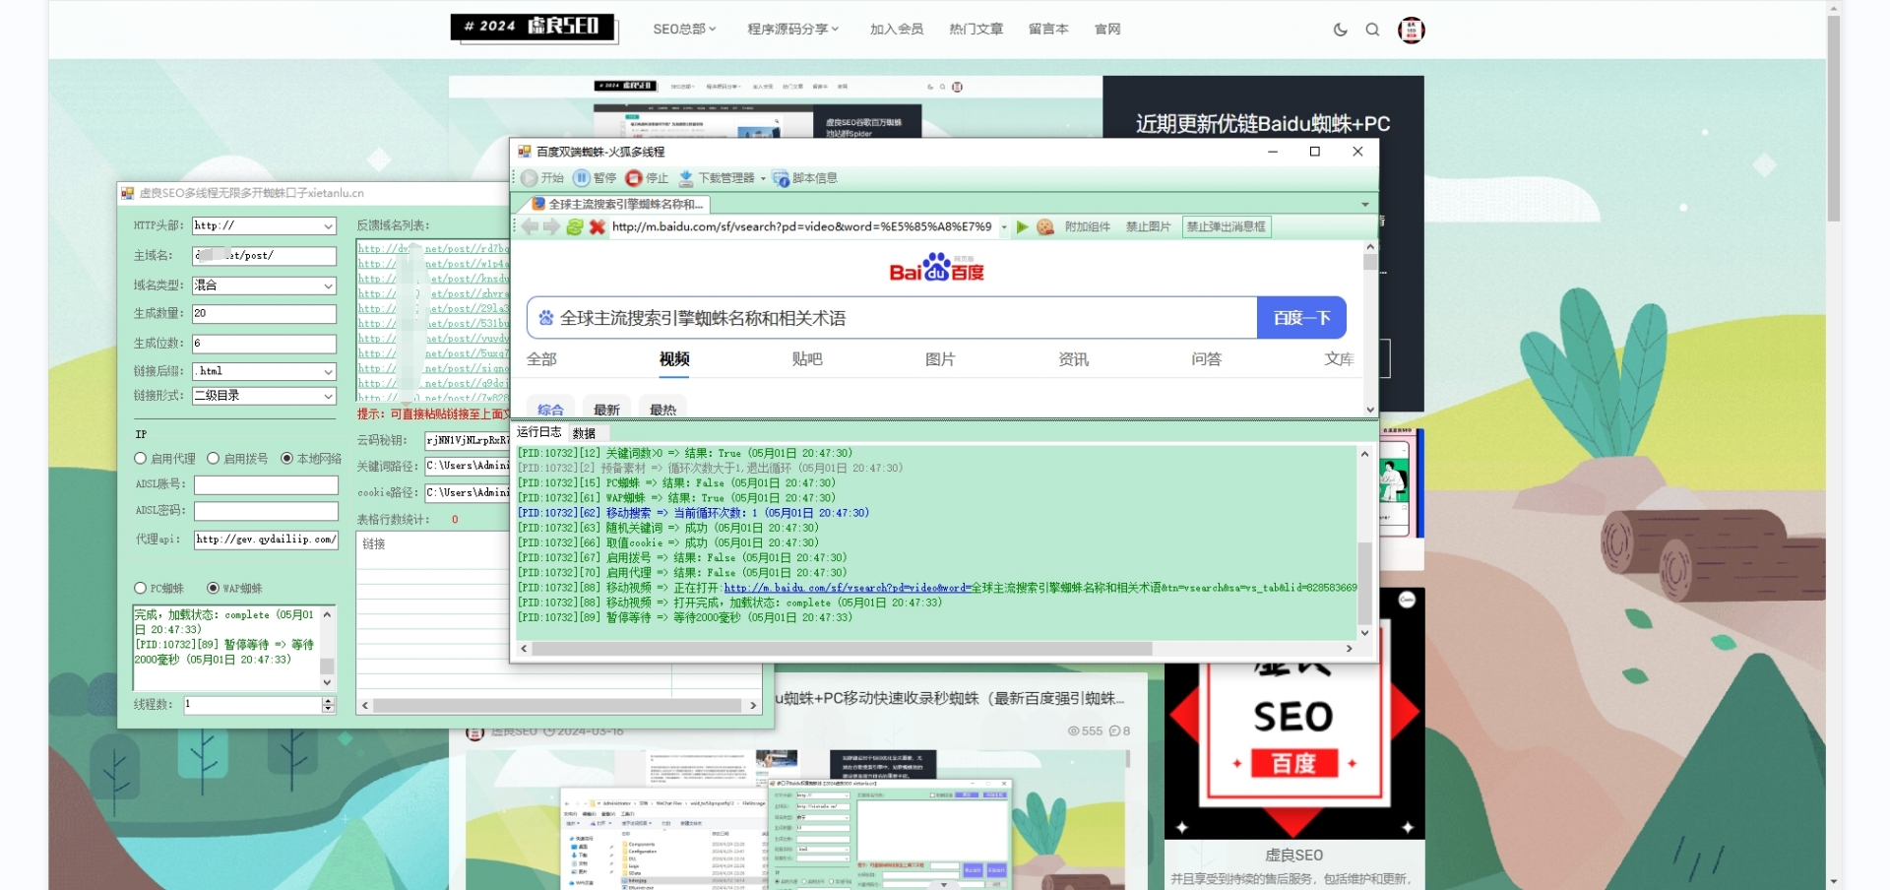Image resolution: width=1890 pixels, height=890 pixels.
Task: Open the 域名类型 dropdown
Action: click(328, 286)
